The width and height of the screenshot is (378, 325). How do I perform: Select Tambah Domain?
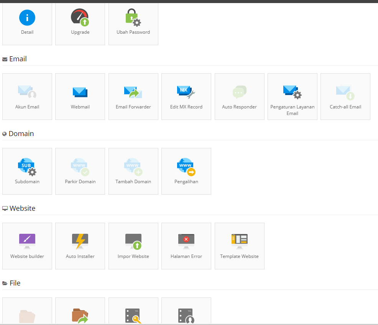point(133,171)
